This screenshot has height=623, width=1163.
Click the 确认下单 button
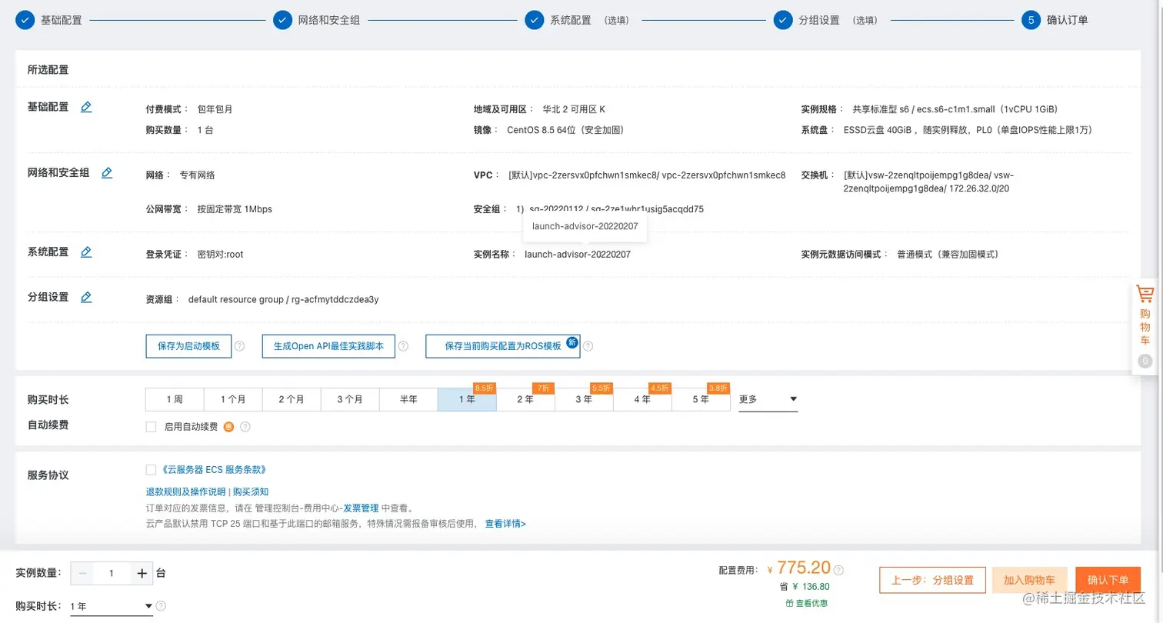point(1108,580)
